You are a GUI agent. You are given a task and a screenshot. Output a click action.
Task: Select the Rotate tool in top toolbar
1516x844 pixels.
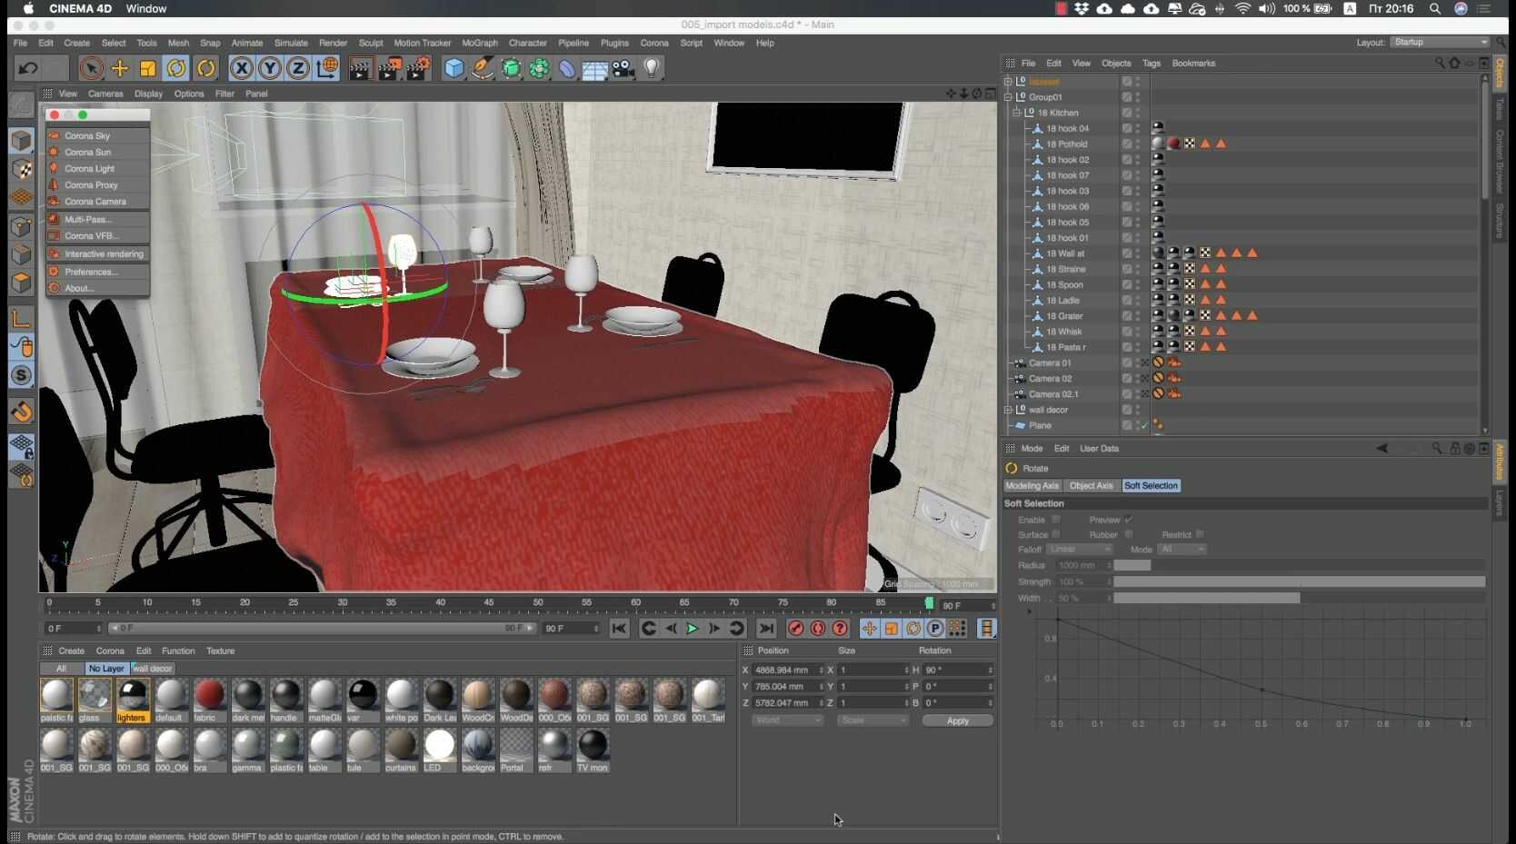click(176, 68)
